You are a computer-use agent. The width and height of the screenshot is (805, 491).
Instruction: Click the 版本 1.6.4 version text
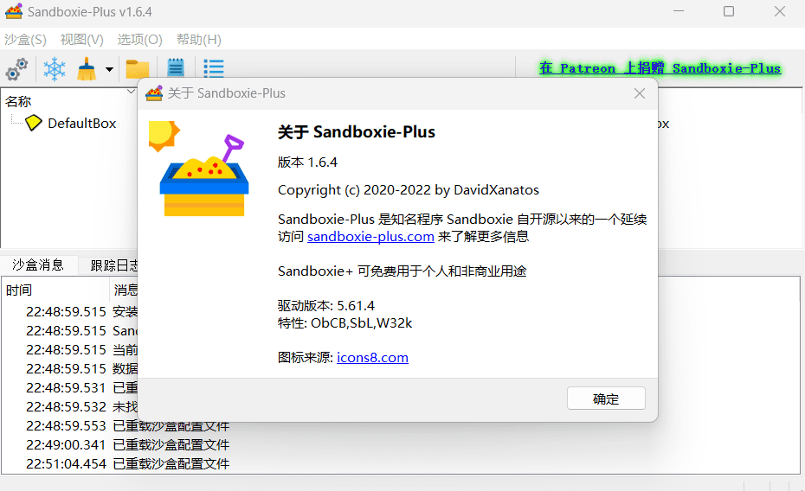click(307, 163)
